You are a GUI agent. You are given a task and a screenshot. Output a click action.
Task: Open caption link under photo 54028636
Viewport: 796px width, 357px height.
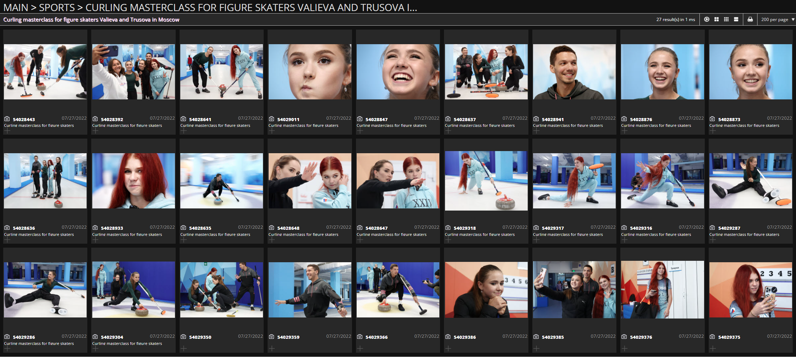[x=39, y=234]
